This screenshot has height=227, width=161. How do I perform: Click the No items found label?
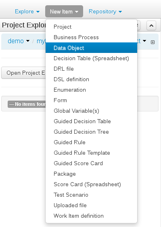[27, 104]
